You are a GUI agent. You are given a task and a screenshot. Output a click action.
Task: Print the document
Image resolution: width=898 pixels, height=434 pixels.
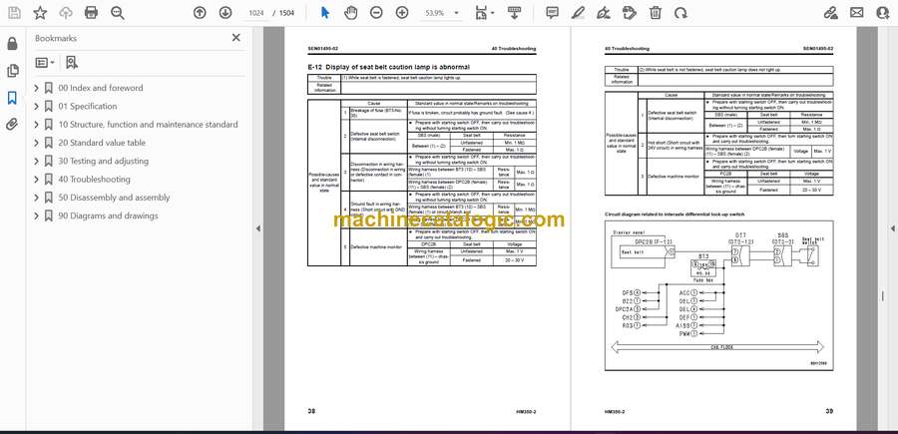(91, 13)
